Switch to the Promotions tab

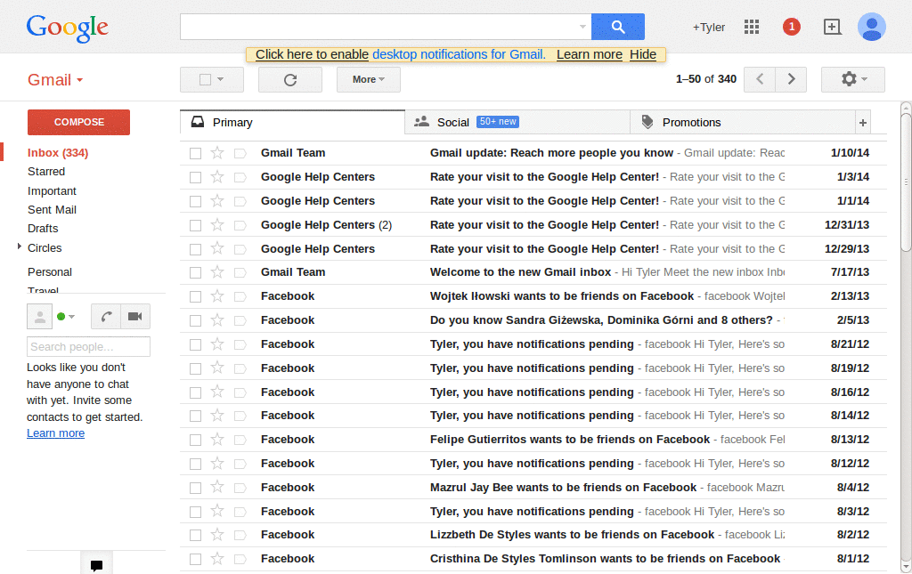tap(742, 123)
